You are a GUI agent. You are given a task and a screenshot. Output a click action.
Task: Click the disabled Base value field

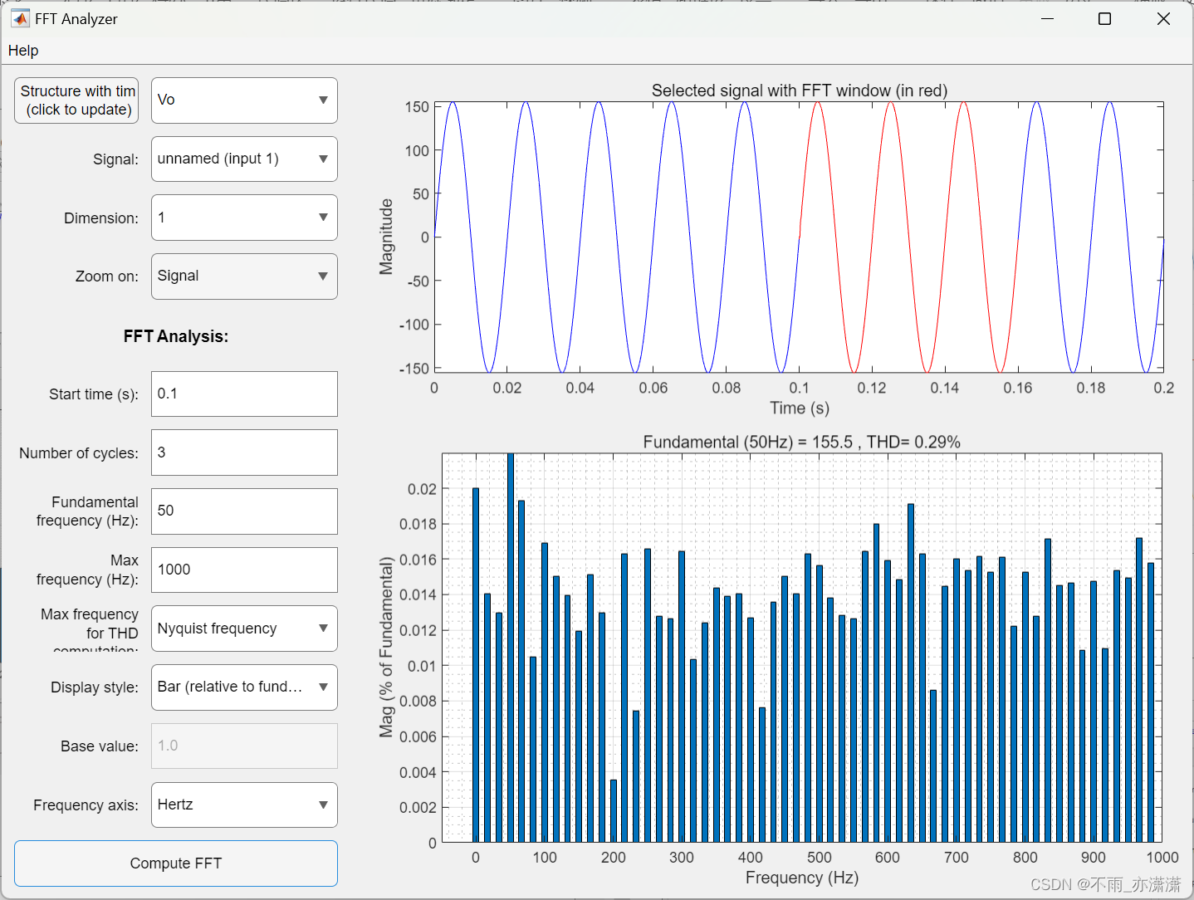click(x=244, y=746)
